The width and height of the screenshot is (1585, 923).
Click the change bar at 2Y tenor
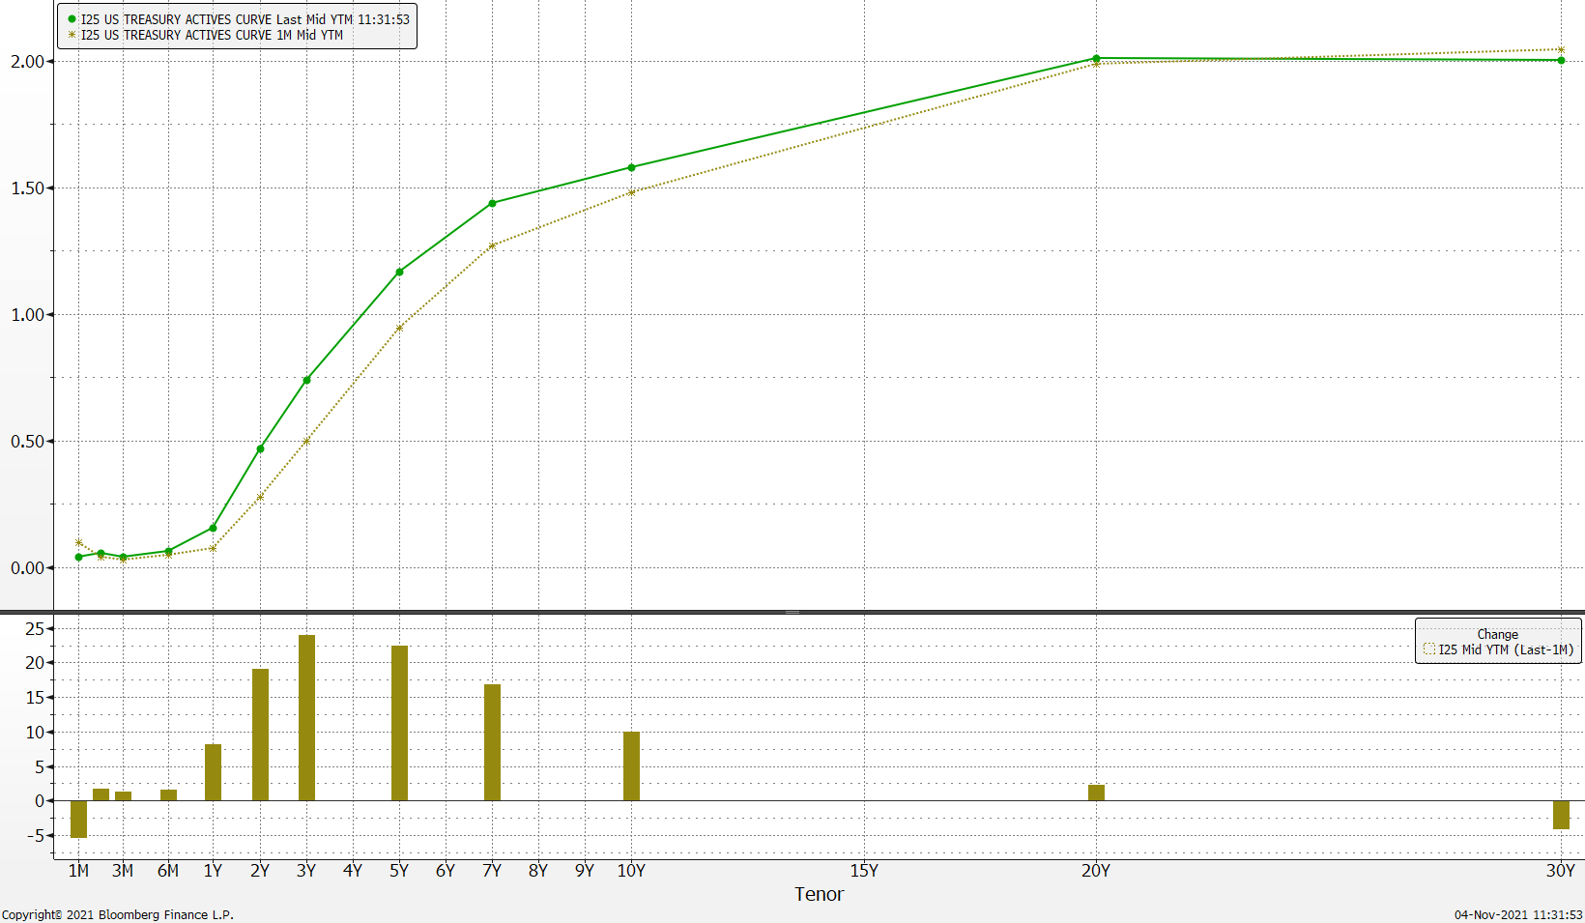pyautogui.click(x=260, y=735)
